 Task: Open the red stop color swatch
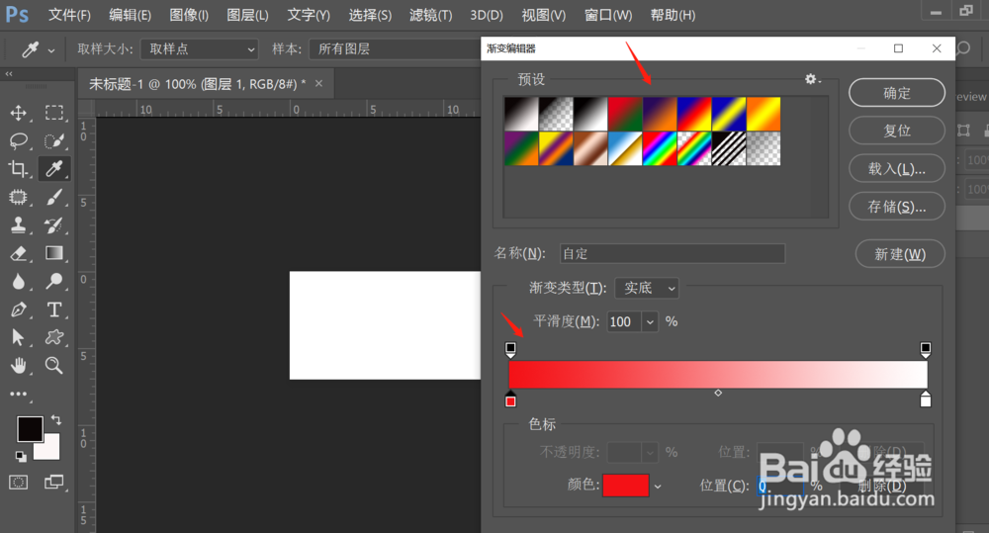click(626, 486)
